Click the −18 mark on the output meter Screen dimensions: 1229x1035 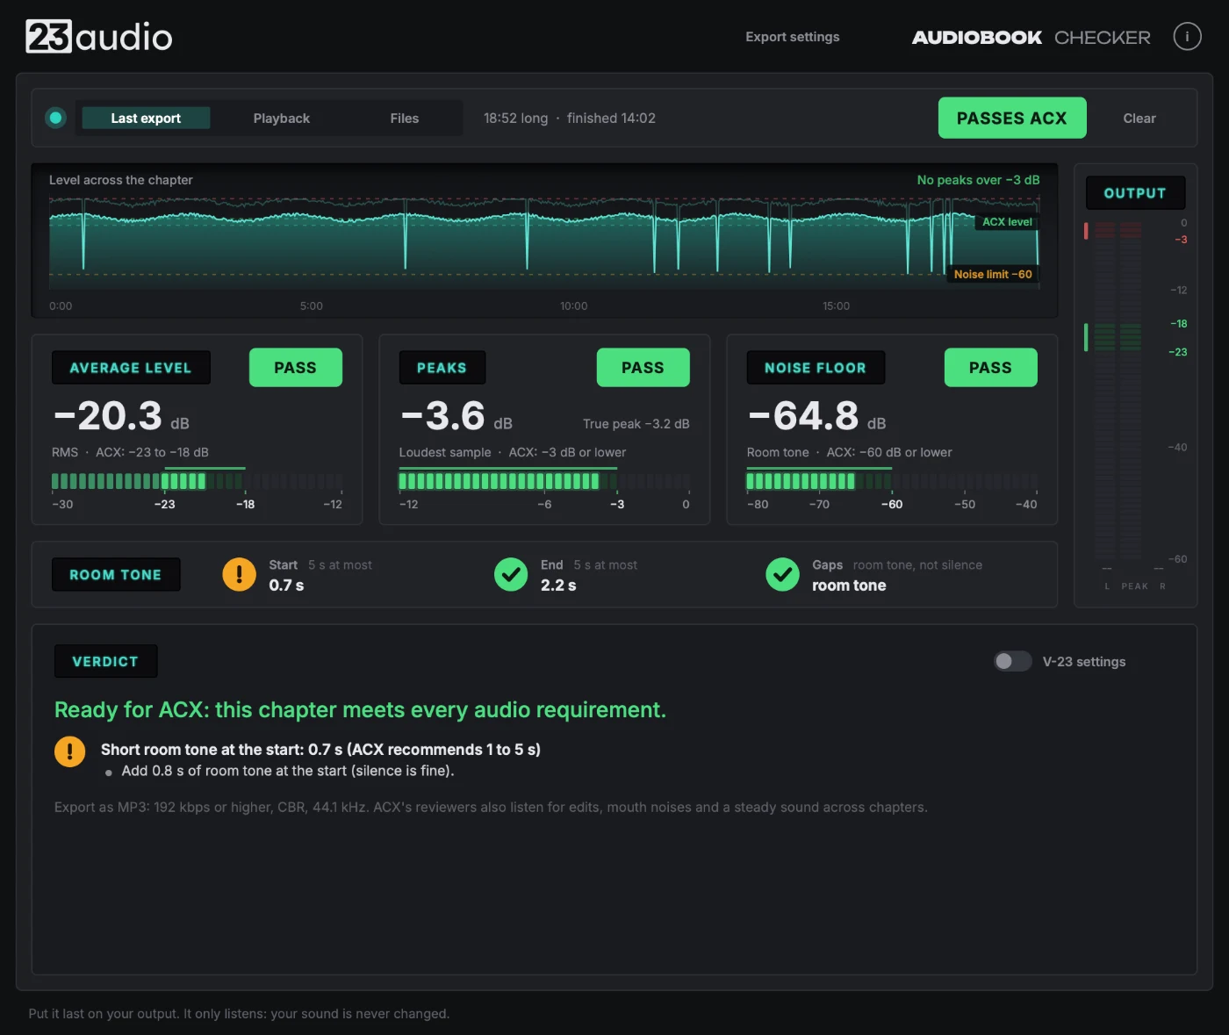click(1178, 324)
